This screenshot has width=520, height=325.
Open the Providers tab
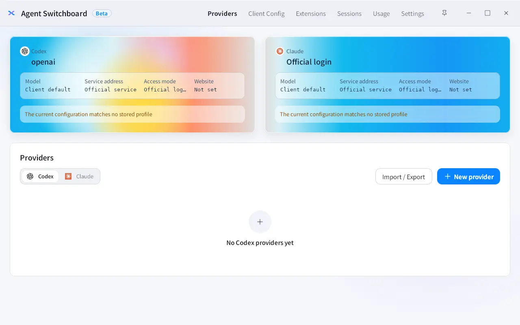point(222,13)
